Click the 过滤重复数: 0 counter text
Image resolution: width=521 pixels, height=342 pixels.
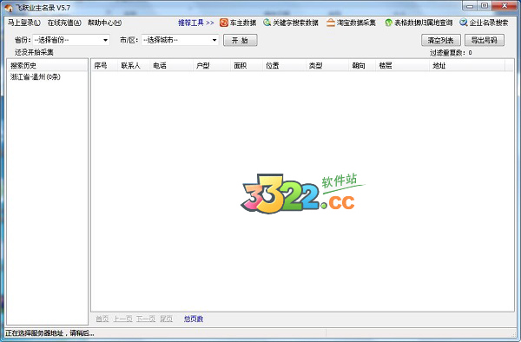451,52
